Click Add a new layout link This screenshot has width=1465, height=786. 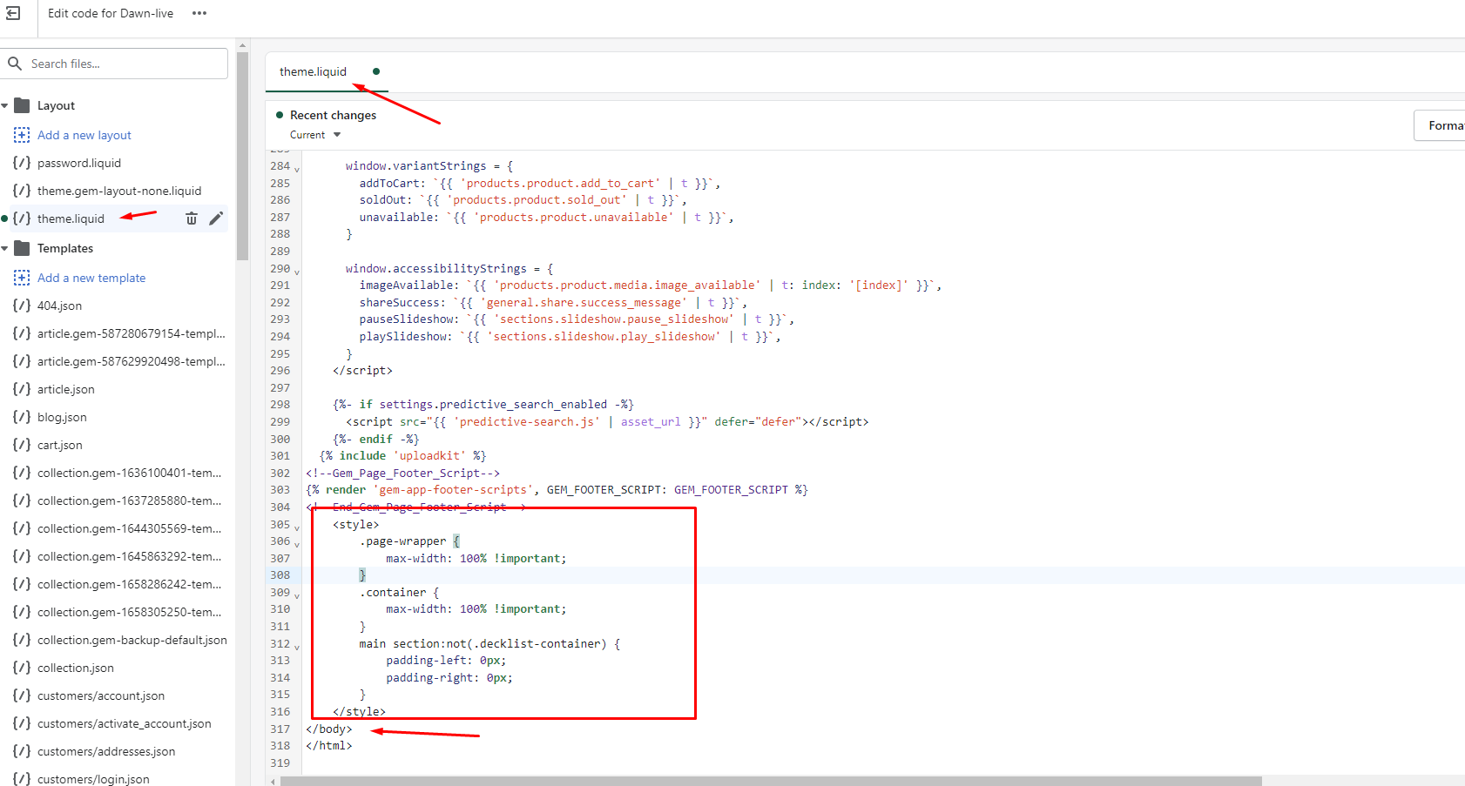click(84, 135)
